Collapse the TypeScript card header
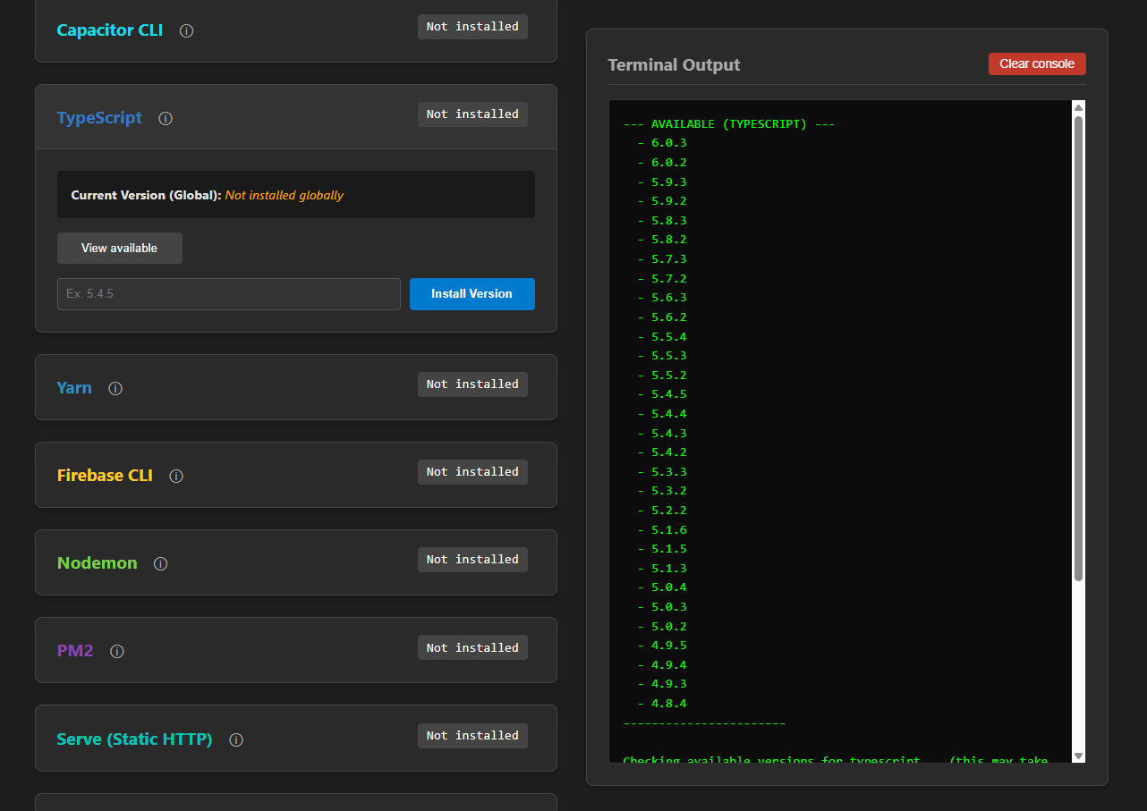 (296, 117)
